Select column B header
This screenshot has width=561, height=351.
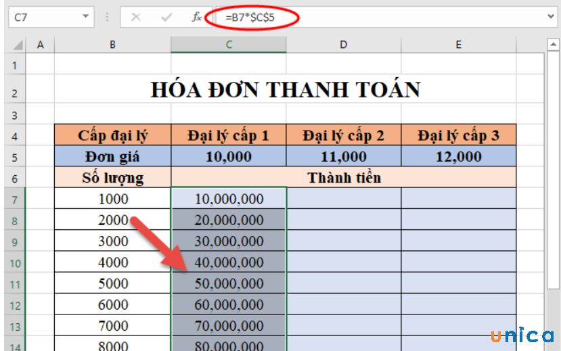click(113, 45)
